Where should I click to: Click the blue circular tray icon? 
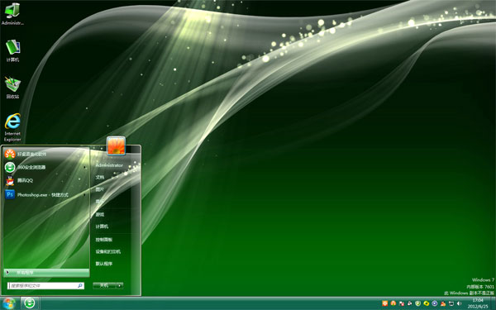[435, 303]
